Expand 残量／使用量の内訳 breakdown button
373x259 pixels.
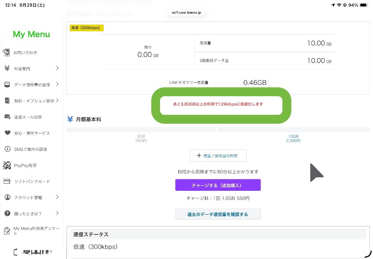218,156
